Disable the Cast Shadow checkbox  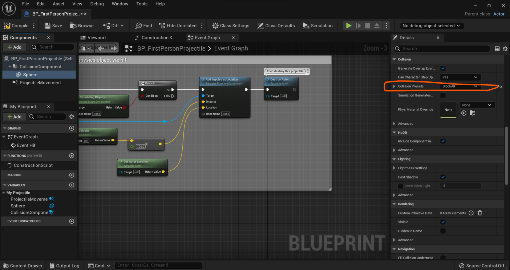coord(443,177)
